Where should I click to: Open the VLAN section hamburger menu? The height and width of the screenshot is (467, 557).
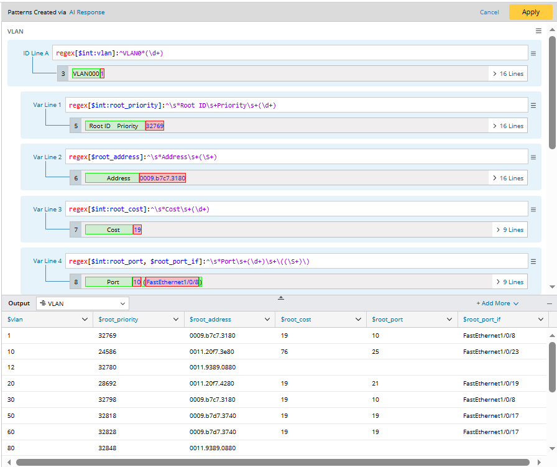[539, 31]
